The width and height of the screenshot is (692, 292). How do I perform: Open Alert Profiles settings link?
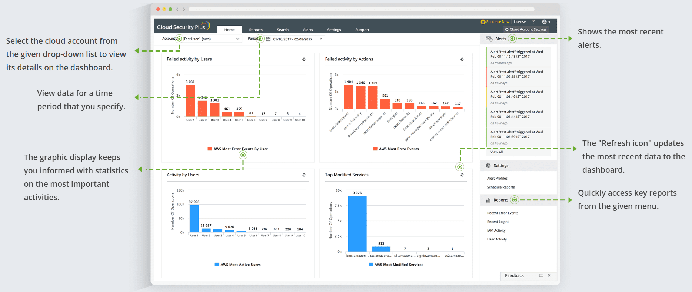click(x=497, y=179)
